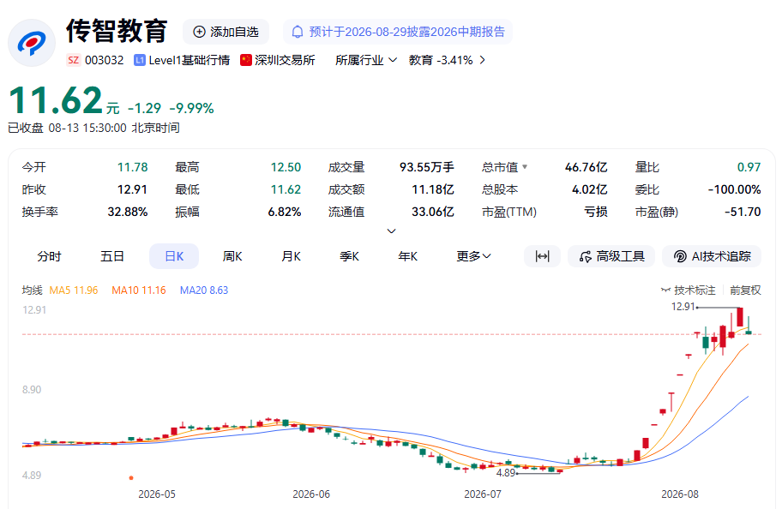Screen dimensions: 782x509
Task: Select the 月K chart tab
Action: (x=292, y=256)
